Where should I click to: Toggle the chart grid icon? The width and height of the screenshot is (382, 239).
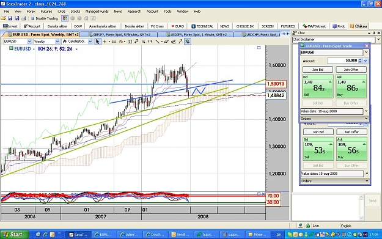(x=114, y=42)
